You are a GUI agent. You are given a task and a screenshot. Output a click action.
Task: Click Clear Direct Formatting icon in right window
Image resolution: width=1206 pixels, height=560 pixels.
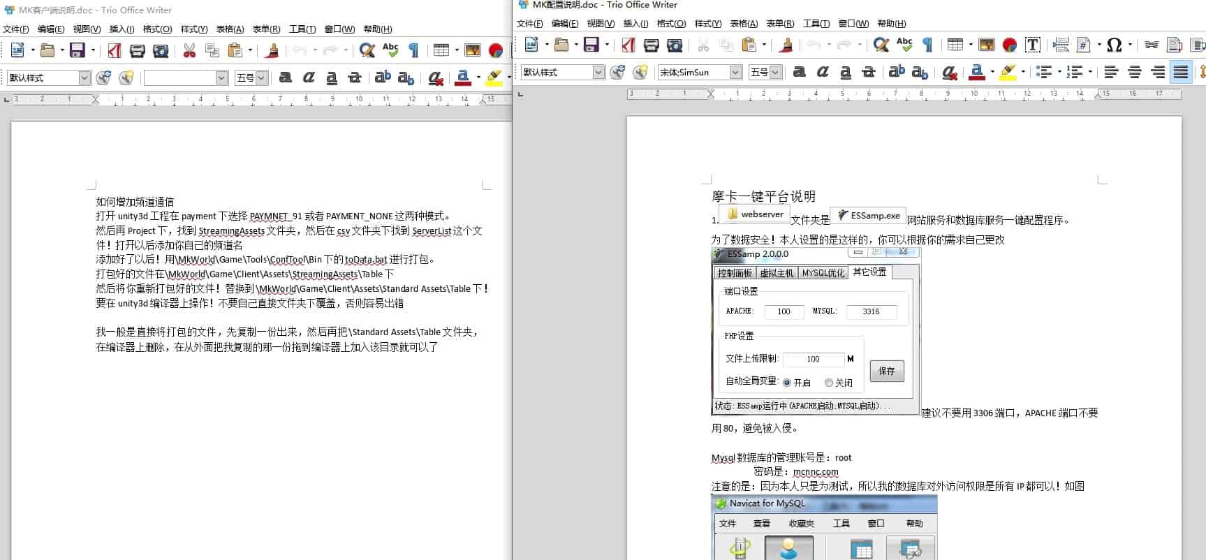(x=949, y=72)
